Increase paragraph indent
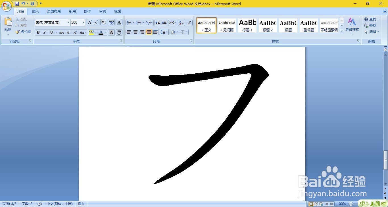 164,22
